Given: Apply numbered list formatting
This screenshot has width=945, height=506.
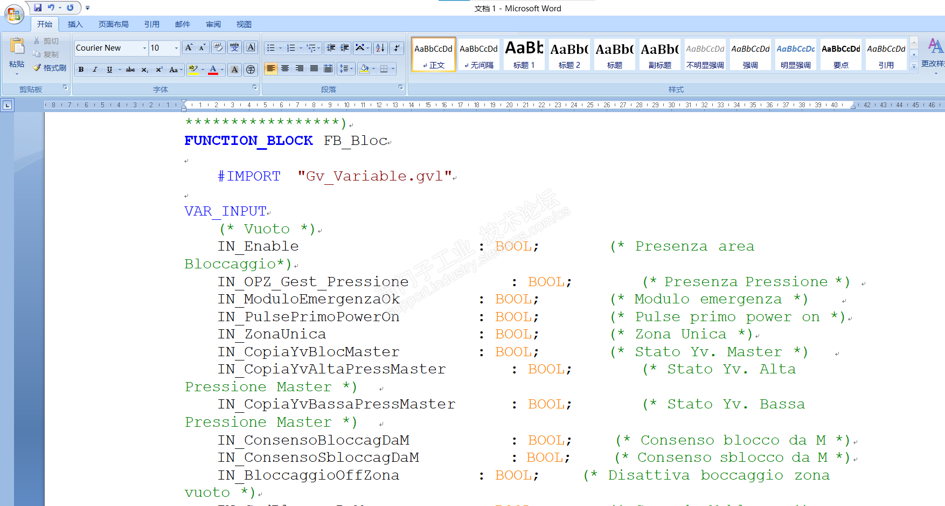Looking at the screenshot, I should [x=291, y=48].
